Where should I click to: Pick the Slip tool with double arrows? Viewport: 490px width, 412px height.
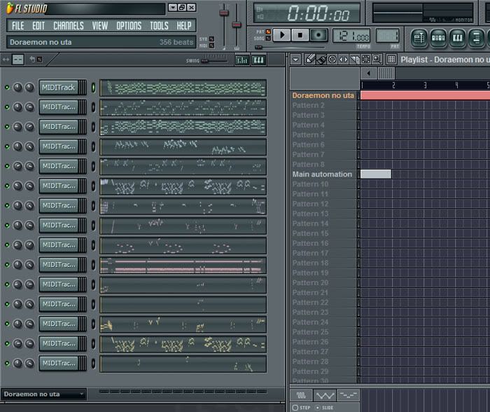pos(343,59)
